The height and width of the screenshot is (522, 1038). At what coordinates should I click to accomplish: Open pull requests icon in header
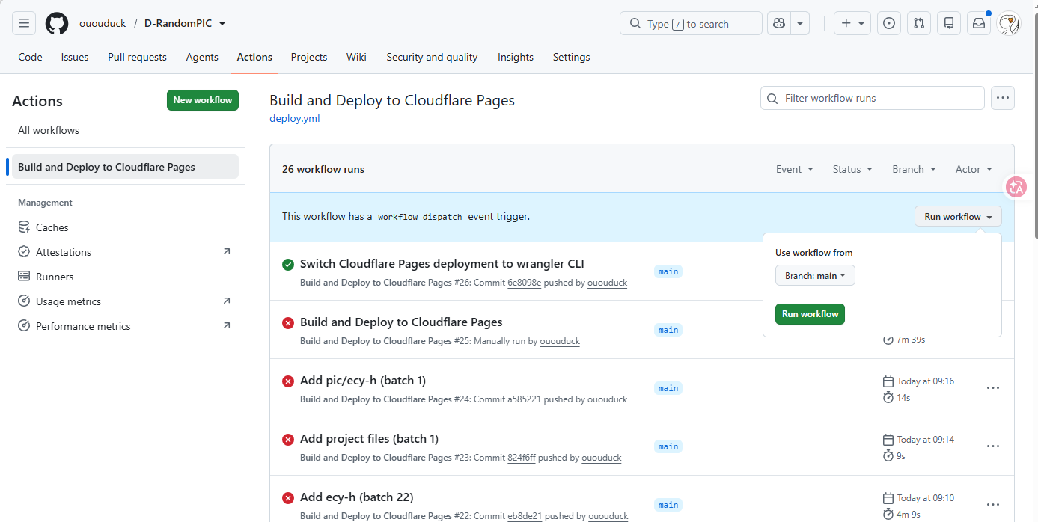[x=919, y=23]
